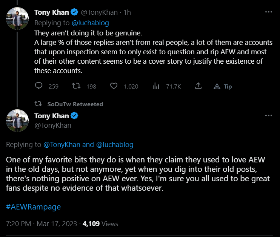This screenshot has width=280, height=237.
Task: Click the retweet icon on the first tweet
Action: pos(75,86)
